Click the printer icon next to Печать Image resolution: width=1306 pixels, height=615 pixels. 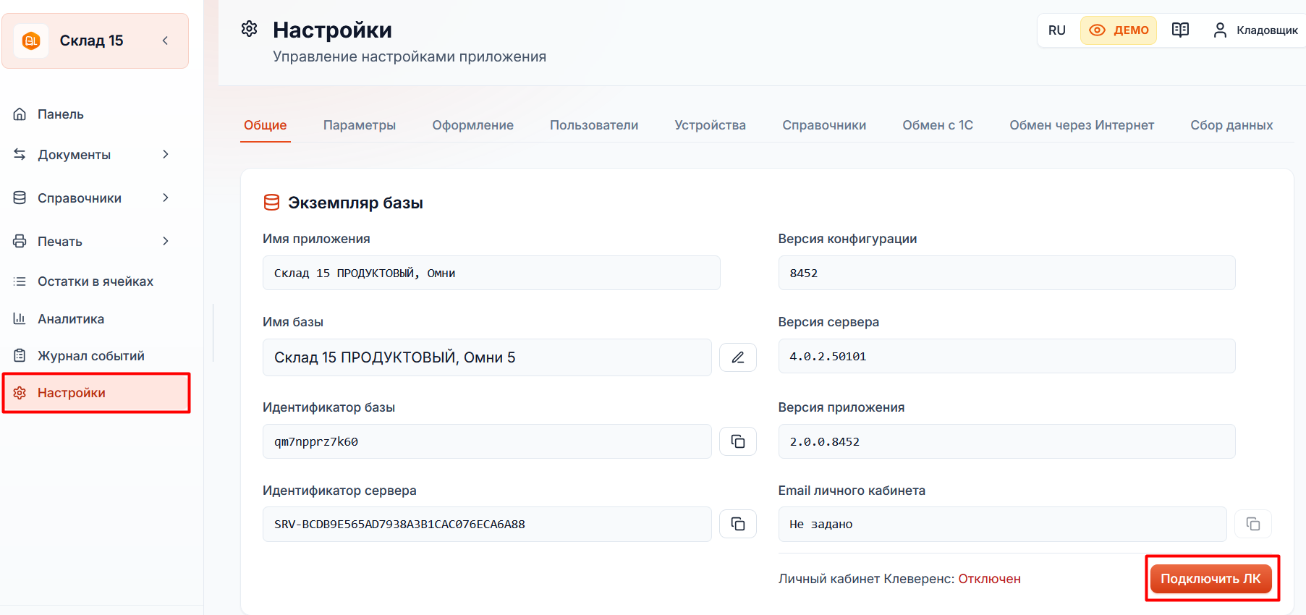(20, 241)
